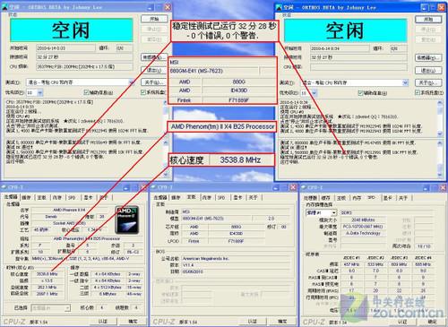This screenshot has width=448, height=327.
Task: Toggle 附加信息 checkbox in right ORTHOS window
Action: click(360, 93)
